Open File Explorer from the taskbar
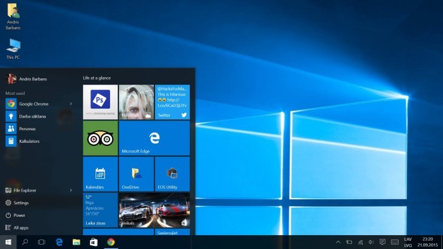 point(77,242)
